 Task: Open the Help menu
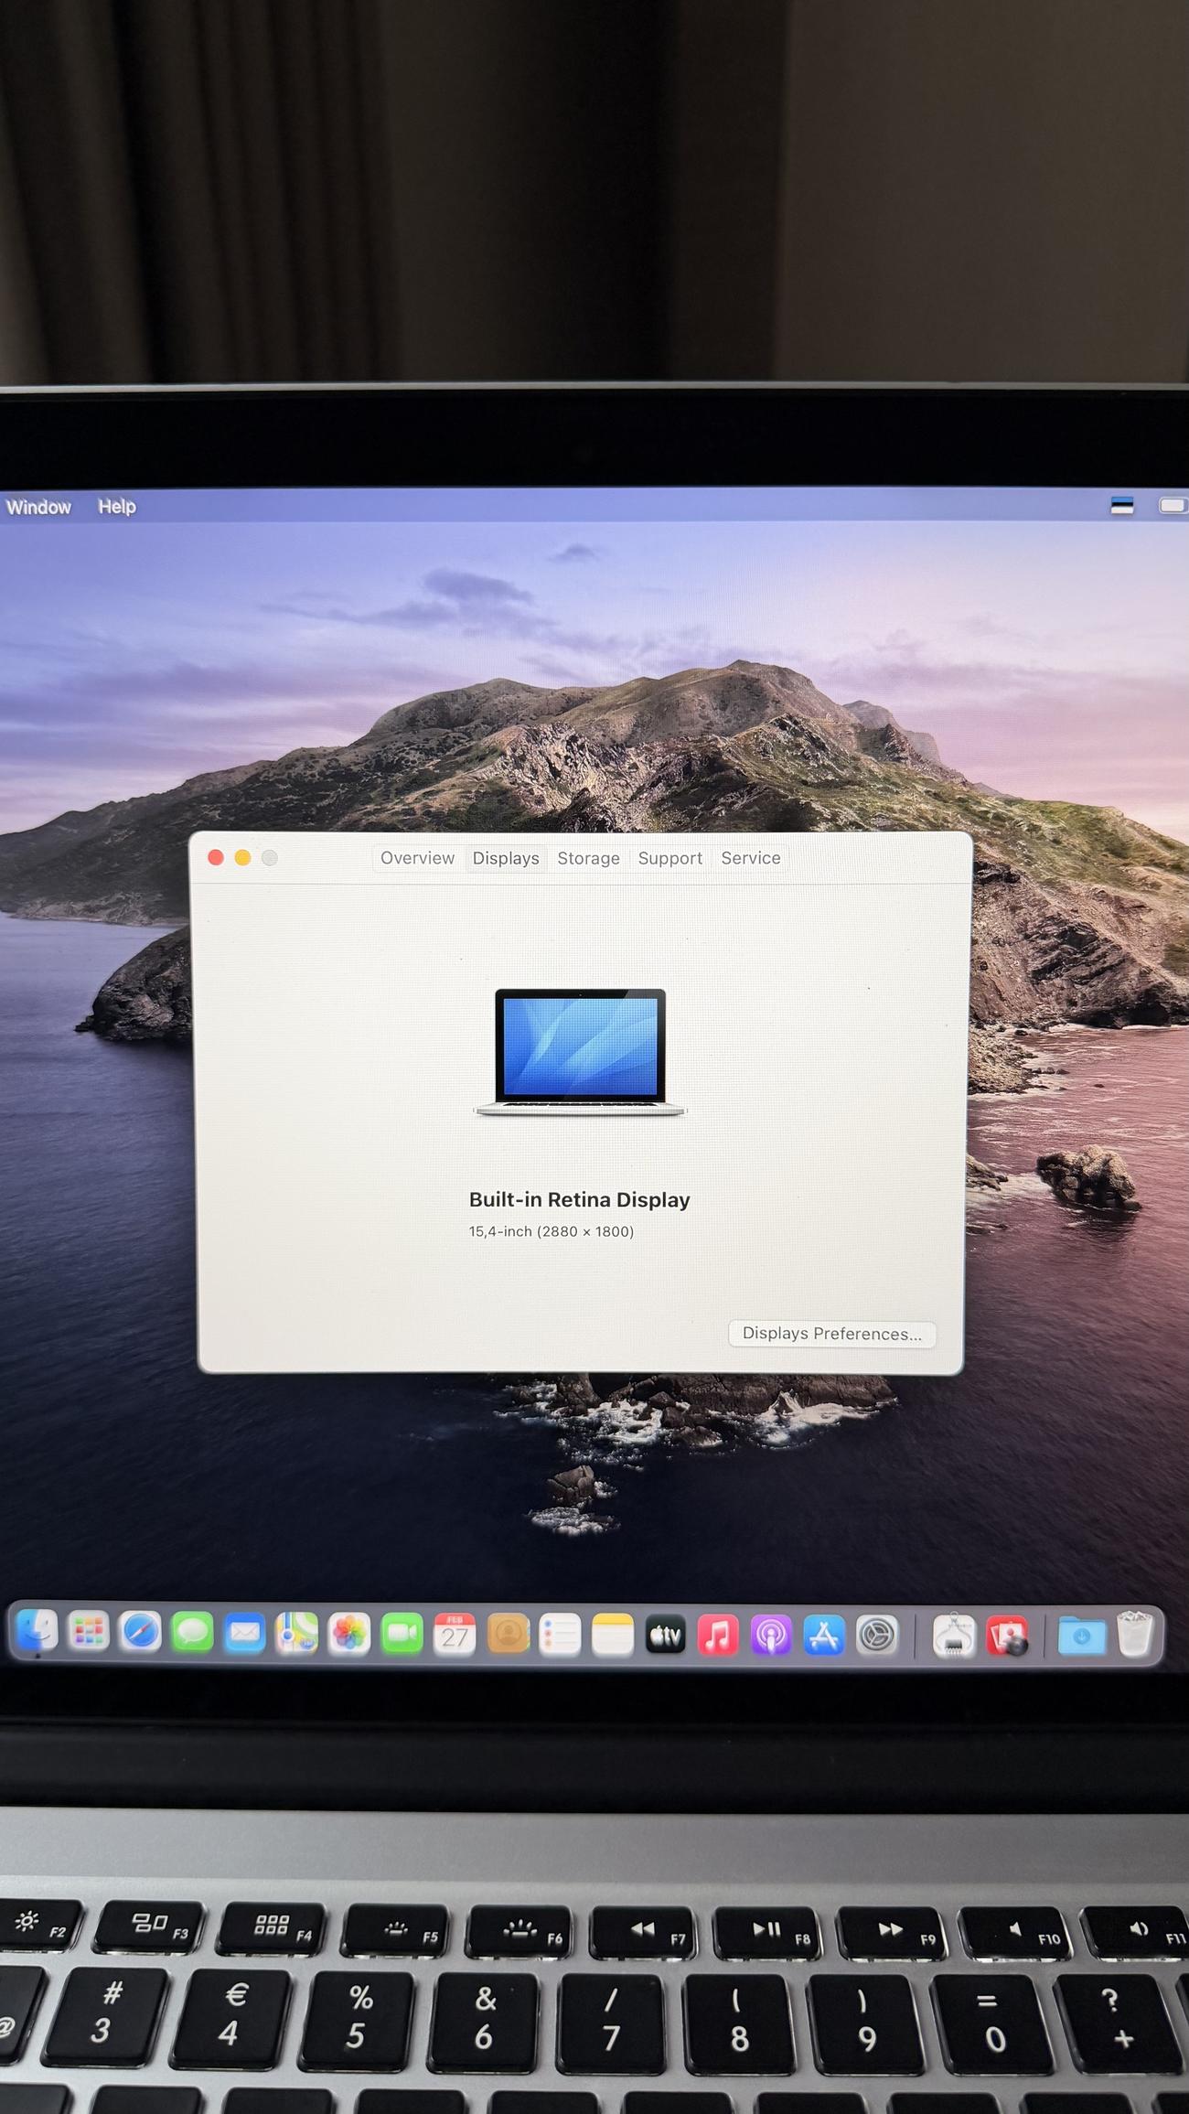(x=117, y=506)
